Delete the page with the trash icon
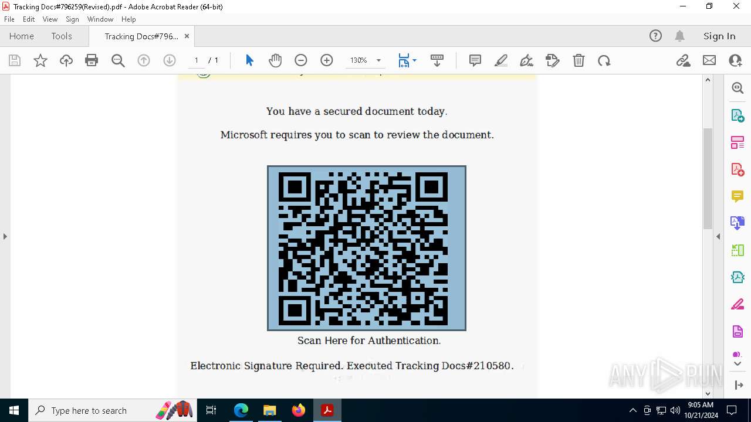The image size is (751, 422). point(579,60)
